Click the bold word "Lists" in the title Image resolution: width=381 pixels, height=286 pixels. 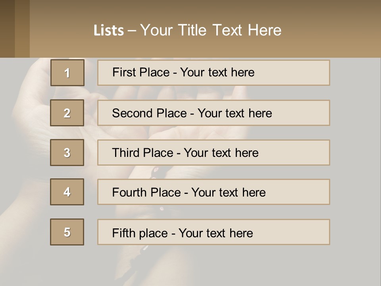pyautogui.click(x=109, y=30)
